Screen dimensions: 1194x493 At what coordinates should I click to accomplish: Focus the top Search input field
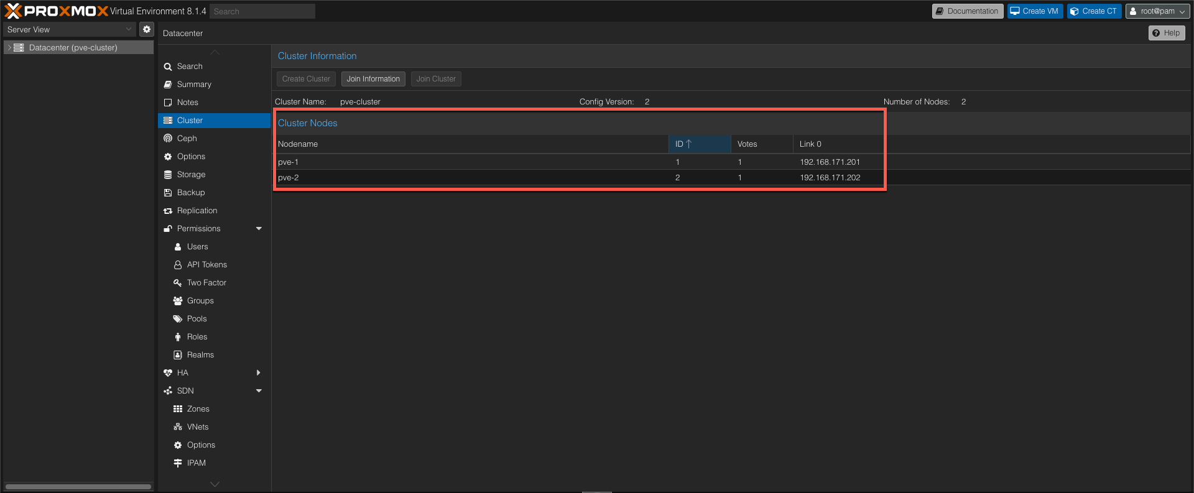(262, 11)
